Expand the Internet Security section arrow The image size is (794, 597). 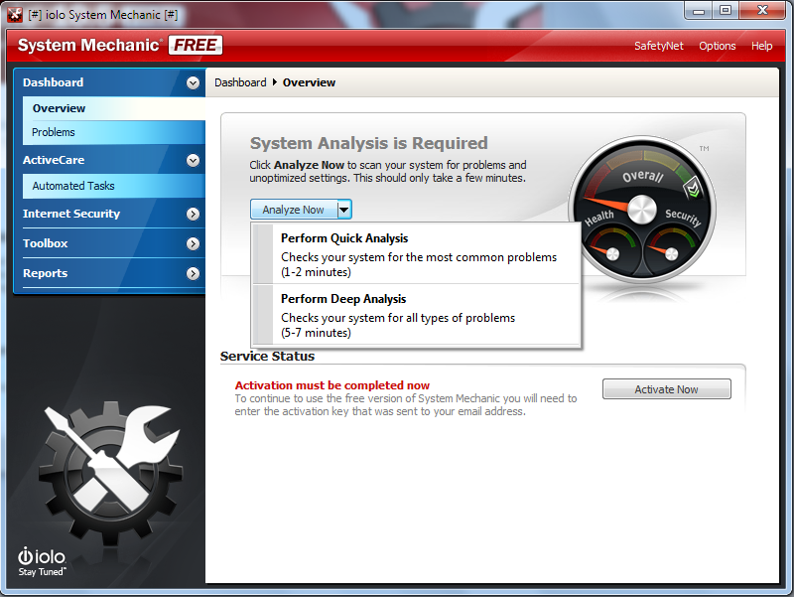pos(193,214)
